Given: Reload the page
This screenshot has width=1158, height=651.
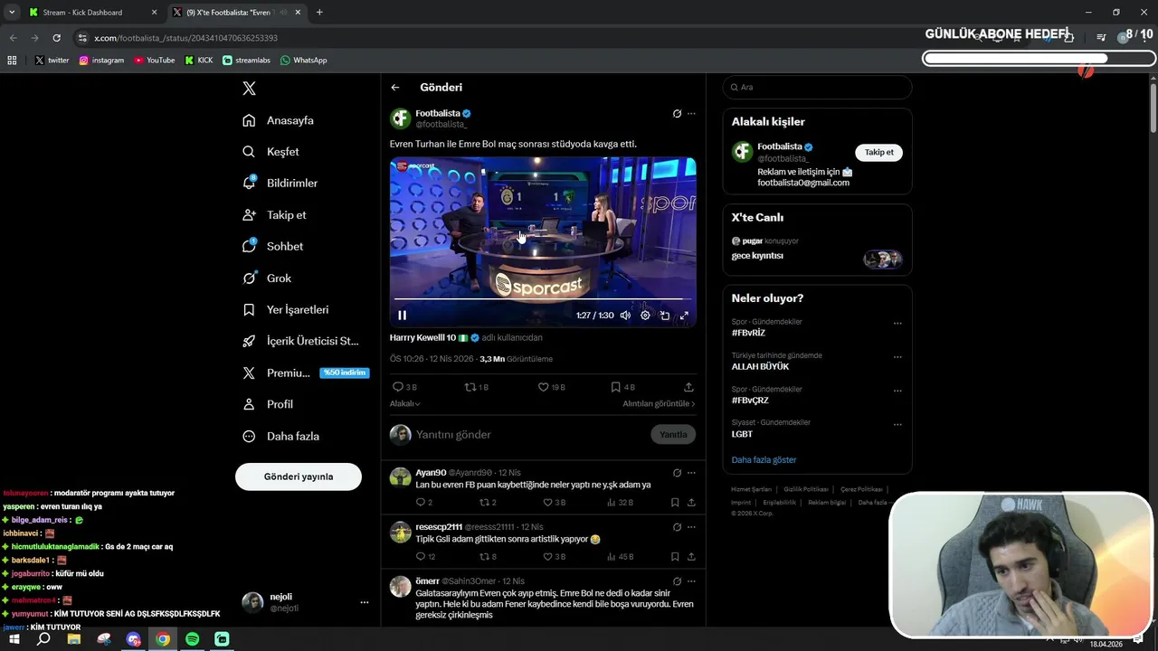Looking at the screenshot, I should 57,38.
